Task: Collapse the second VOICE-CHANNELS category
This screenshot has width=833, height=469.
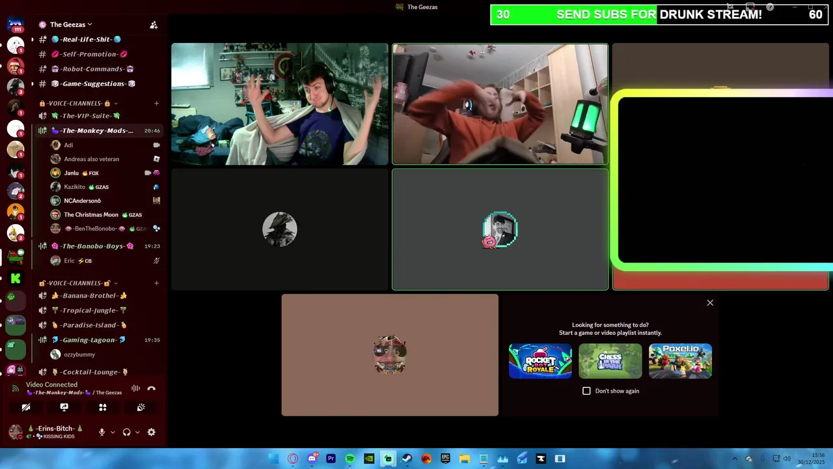Action: 78,283
